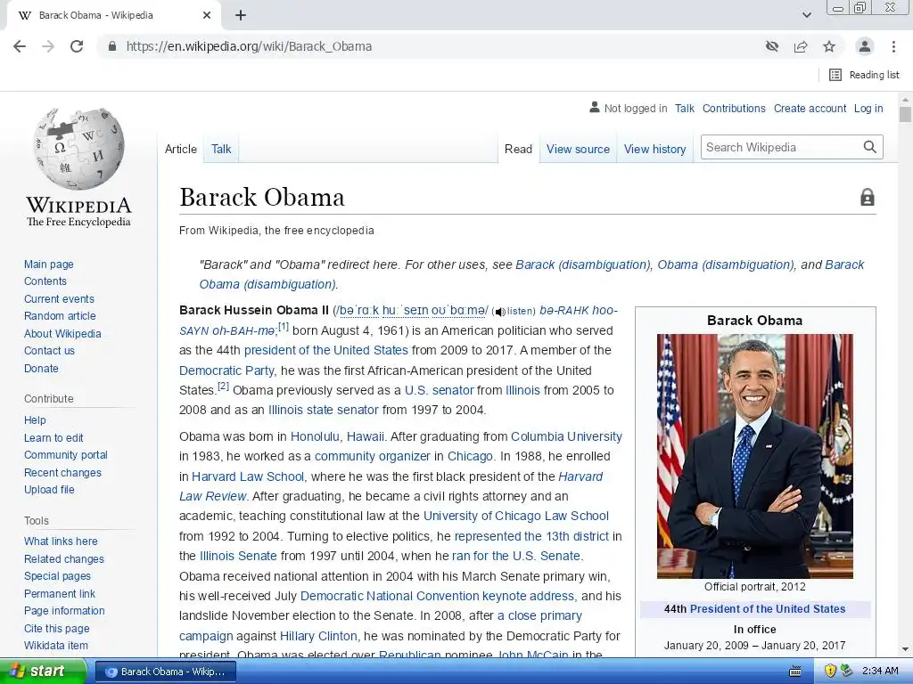Open the on-screen keyboard tray icon
The image size is (913, 684).
[795, 672]
